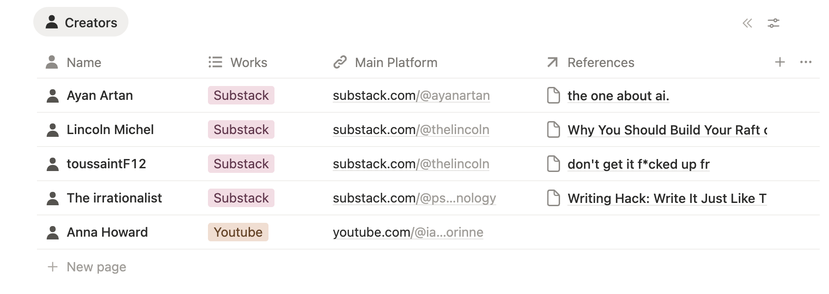Click the Substack tag in Lincoln Michel row
The height and width of the screenshot is (294, 829).
(x=241, y=130)
